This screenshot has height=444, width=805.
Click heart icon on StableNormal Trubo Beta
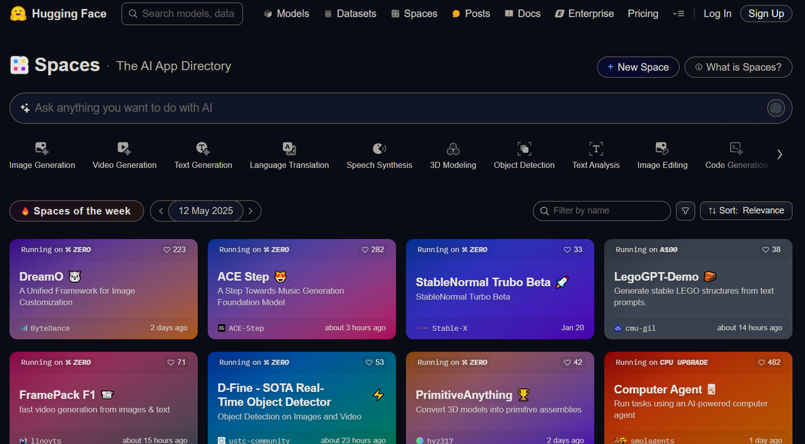pyautogui.click(x=568, y=250)
